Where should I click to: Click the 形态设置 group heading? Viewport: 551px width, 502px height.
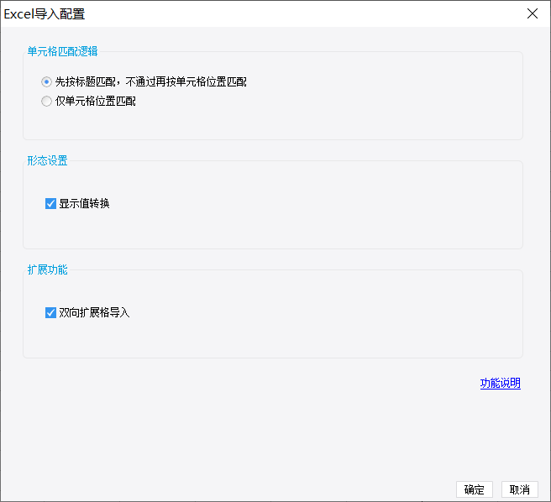tap(47, 161)
